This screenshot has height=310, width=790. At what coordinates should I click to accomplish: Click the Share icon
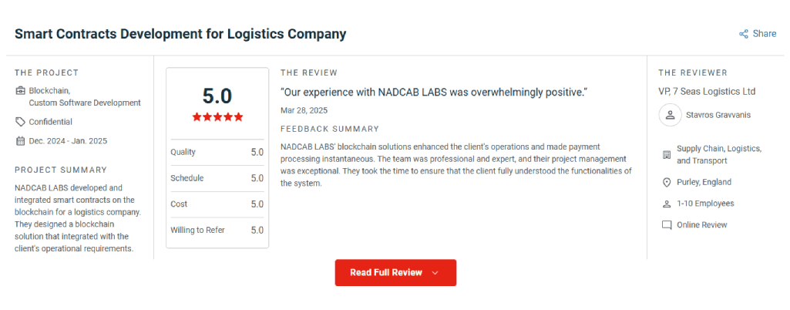click(x=743, y=34)
